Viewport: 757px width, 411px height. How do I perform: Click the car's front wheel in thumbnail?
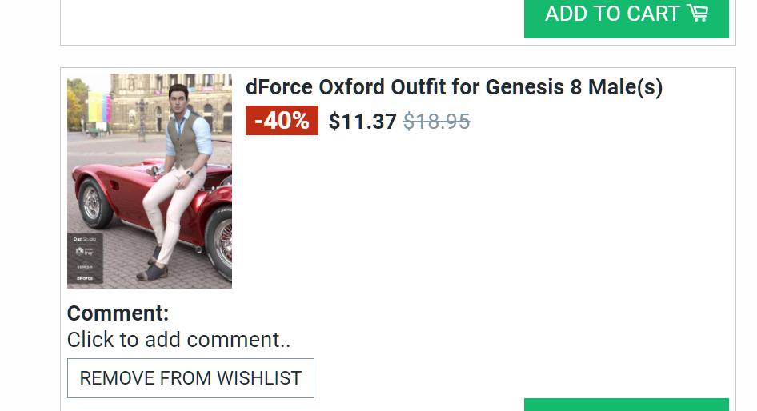coord(93,203)
